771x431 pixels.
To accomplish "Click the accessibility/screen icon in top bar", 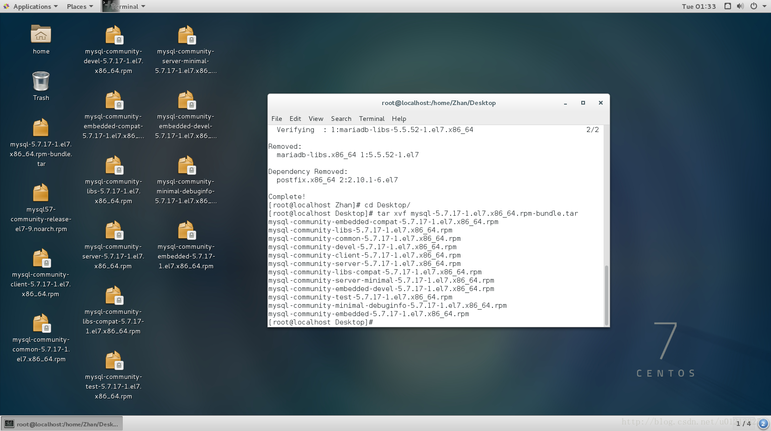I will [x=728, y=6].
